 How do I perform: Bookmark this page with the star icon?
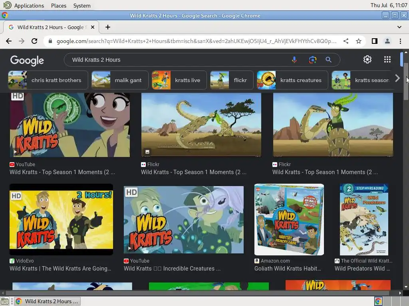[x=359, y=41]
